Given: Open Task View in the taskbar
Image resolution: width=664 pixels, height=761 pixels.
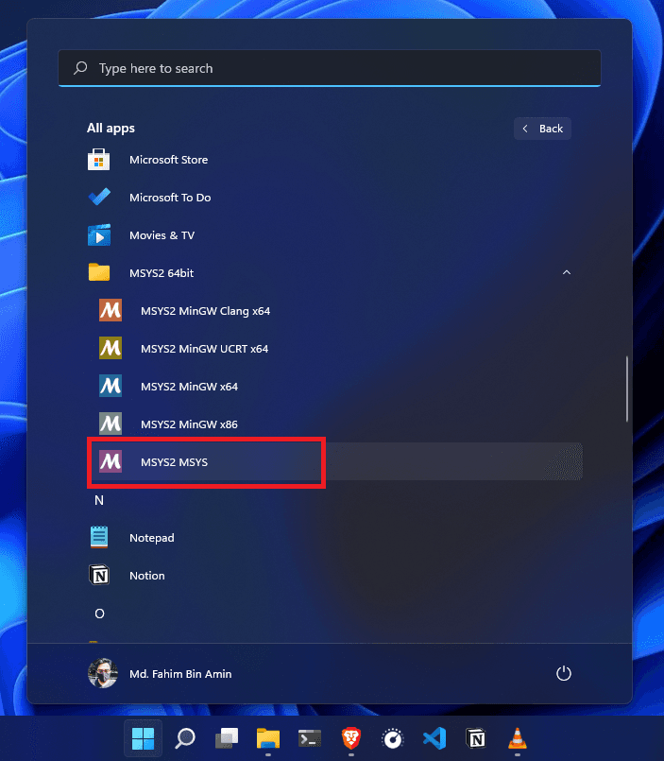Looking at the screenshot, I should pos(227,738).
